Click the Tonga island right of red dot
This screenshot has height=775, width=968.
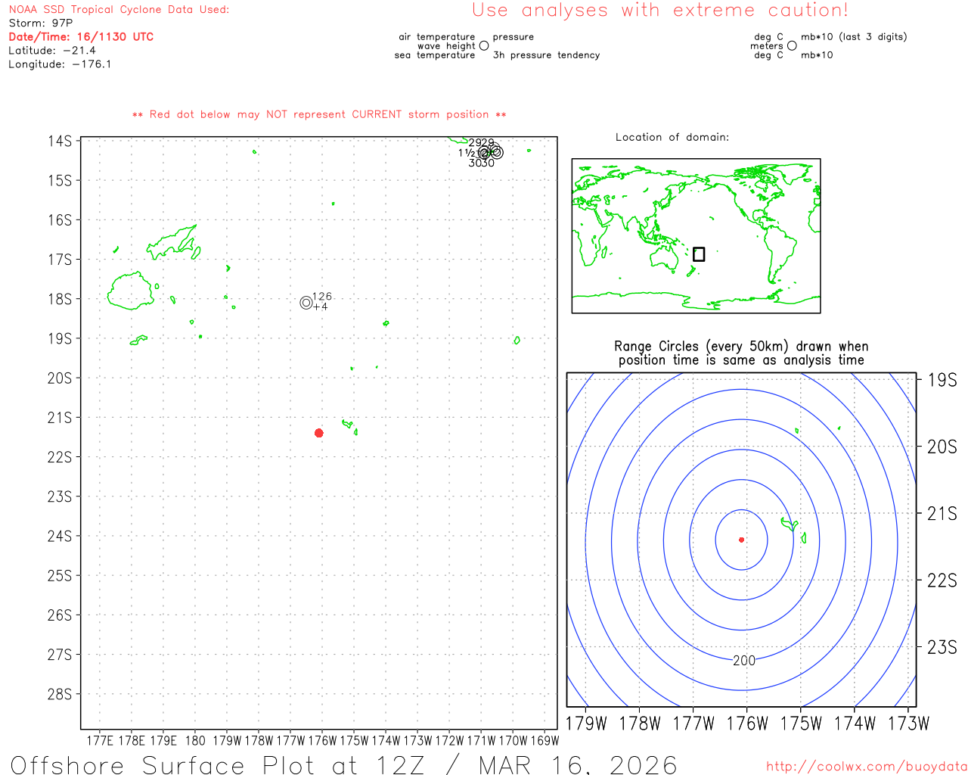tap(348, 424)
